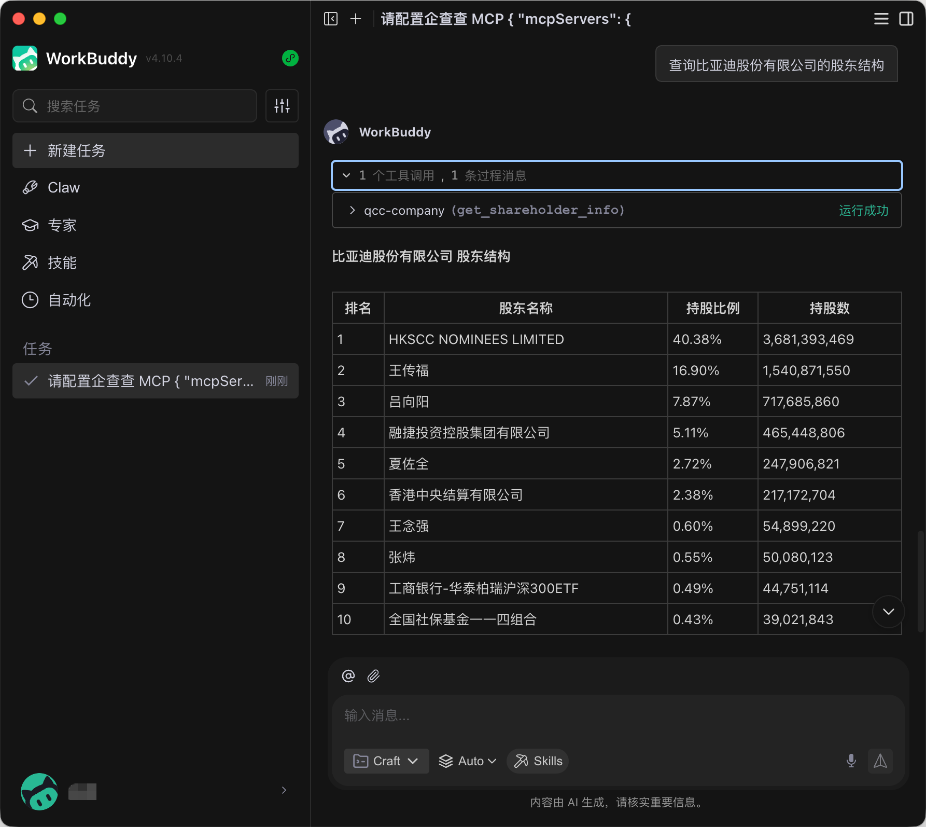Image resolution: width=926 pixels, height=827 pixels.
Task: Click the tab title 请配置企查查 MCP
Action: [x=506, y=19]
